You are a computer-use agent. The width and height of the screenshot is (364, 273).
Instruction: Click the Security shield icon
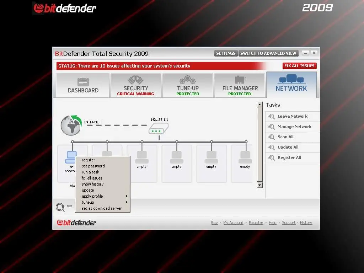pyautogui.click(x=135, y=80)
